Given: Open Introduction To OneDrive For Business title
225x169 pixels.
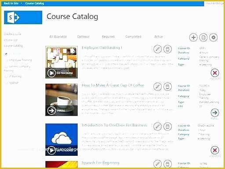Looking at the screenshot, I should pos(114,125).
